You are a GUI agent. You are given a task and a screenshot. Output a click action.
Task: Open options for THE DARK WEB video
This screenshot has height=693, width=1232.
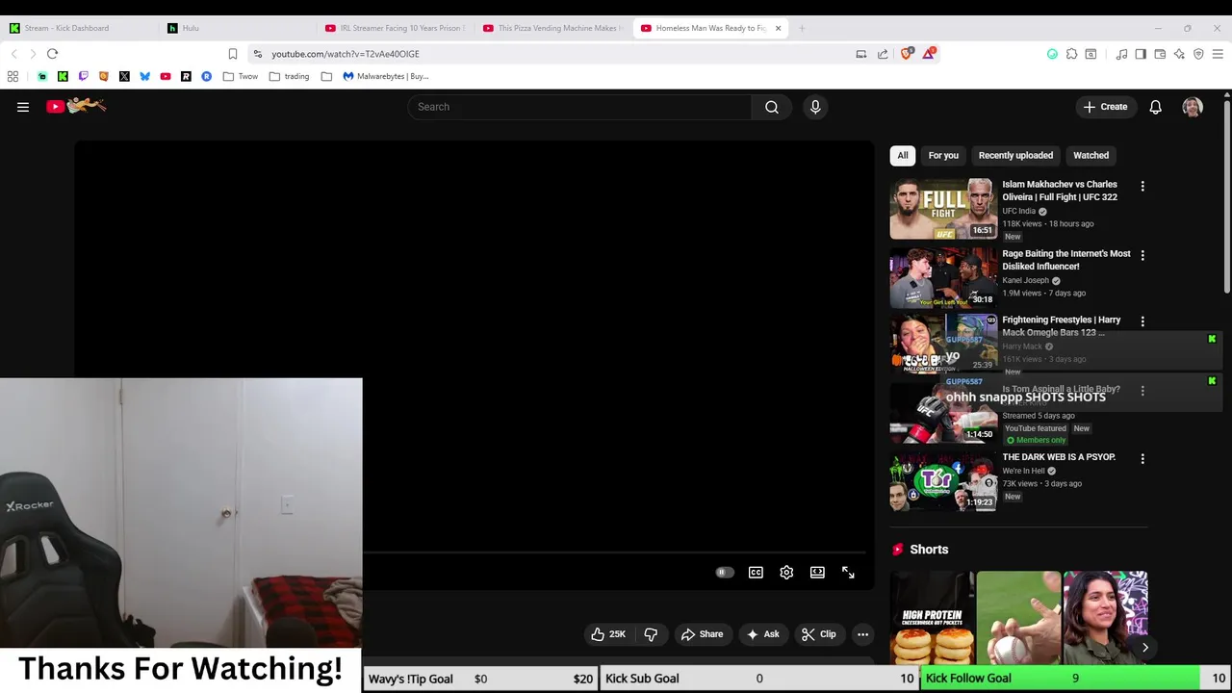1142,459
